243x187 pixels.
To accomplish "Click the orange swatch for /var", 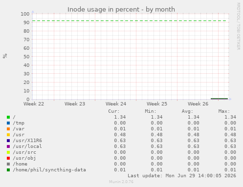I will point(8,129).
